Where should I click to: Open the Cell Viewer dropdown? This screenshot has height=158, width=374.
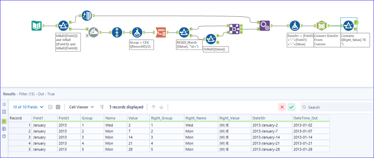pyautogui.click(x=81, y=107)
